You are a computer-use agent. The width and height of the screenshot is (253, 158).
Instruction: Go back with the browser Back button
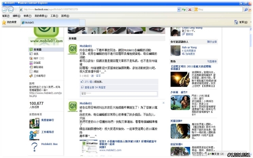click(4, 9)
